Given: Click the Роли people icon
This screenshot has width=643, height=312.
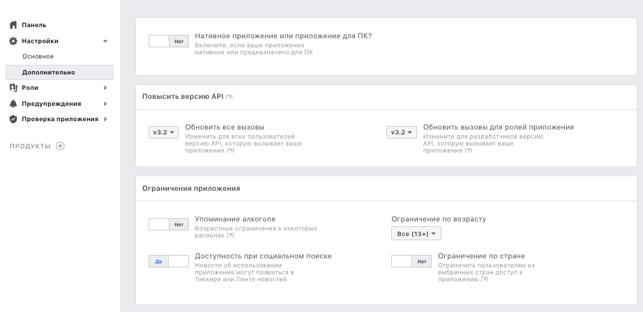Looking at the screenshot, I should pos(13,88).
